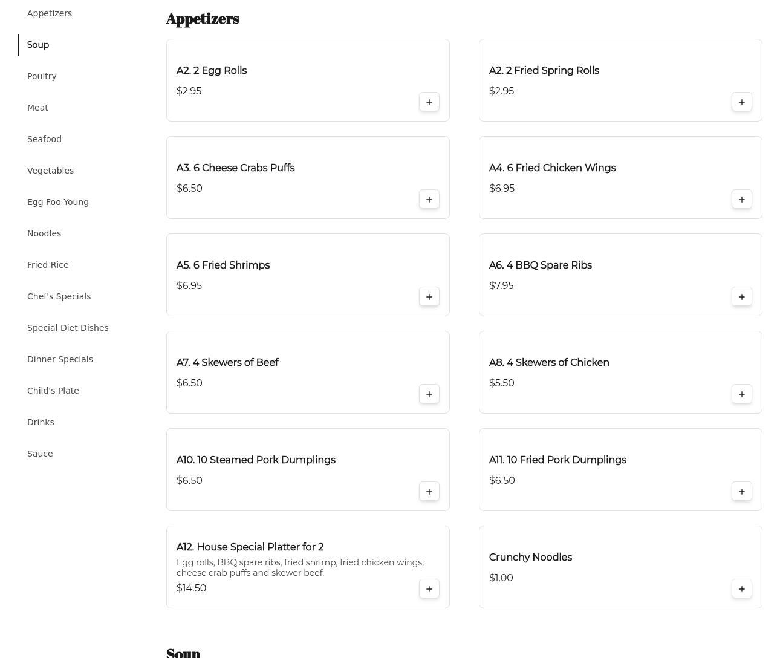Go to the Poultry section
Image resolution: width=780 pixels, height=658 pixels.
(x=42, y=76)
